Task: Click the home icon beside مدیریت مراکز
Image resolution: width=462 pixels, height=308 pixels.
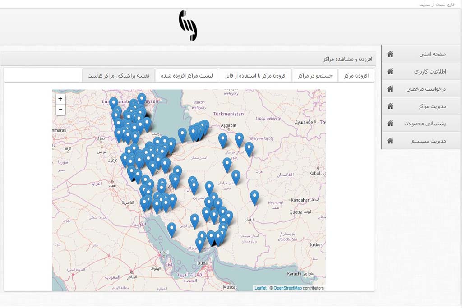Action: 390,106
